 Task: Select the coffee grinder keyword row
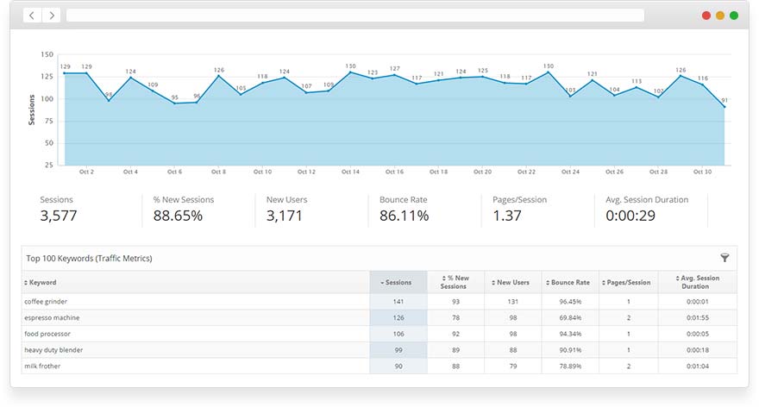[47, 301]
